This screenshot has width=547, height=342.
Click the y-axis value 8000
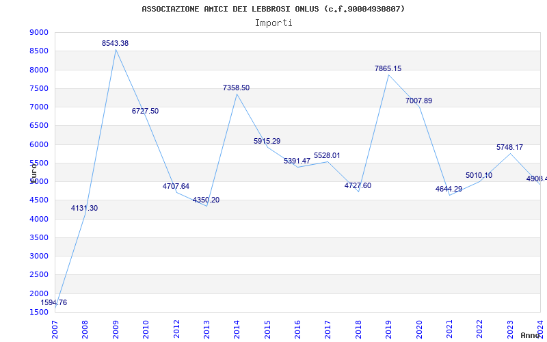click(39, 70)
